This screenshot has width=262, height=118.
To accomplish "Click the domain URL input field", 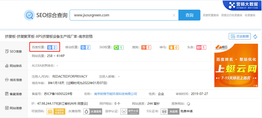I will coord(122,15).
